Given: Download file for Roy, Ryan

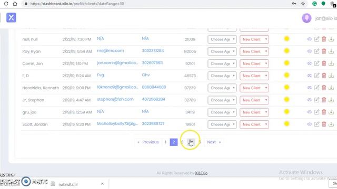Looking at the screenshot, I should [331, 51].
